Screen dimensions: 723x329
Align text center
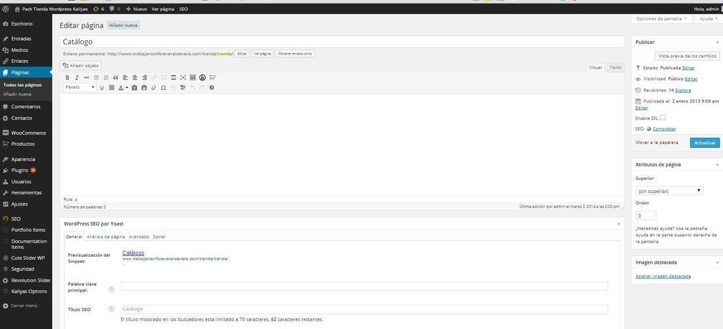(x=135, y=77)
